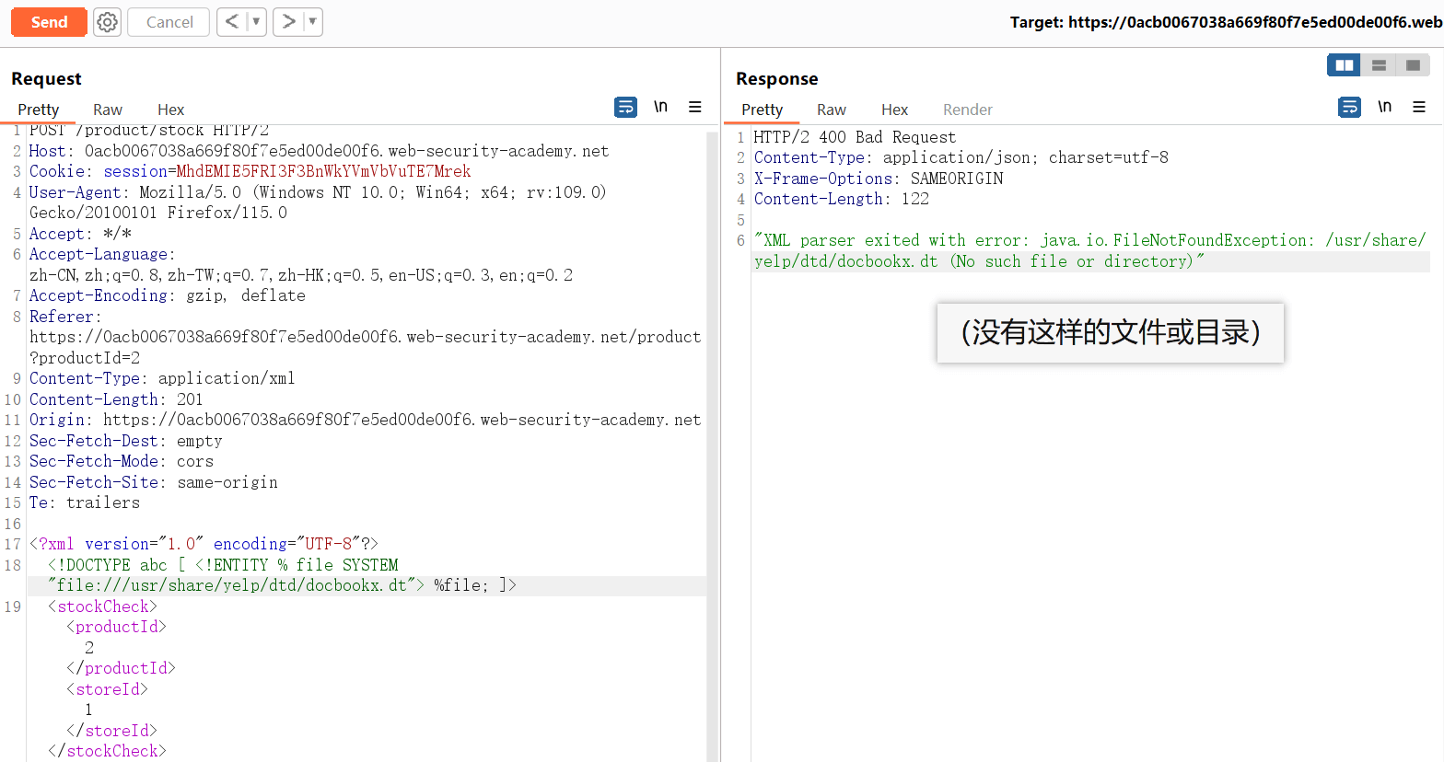
Task: Click the Te: trailers header line
Action: 85,502
